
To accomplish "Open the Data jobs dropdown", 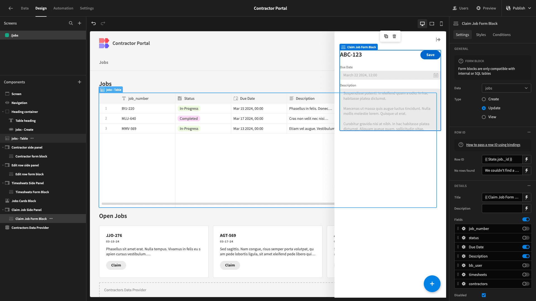I will [x=506, y=88].
